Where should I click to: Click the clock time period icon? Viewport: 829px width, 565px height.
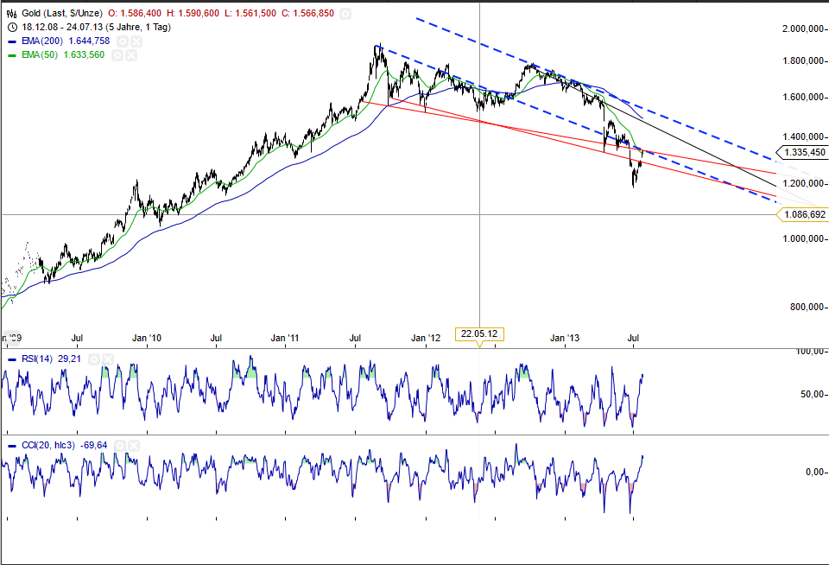pos(11,27)
